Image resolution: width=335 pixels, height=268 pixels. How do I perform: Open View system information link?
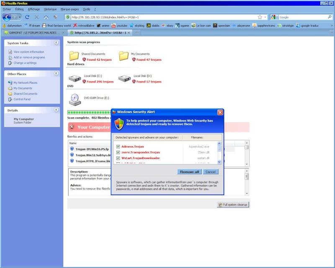pyautogui.click(x=29, y=52)
